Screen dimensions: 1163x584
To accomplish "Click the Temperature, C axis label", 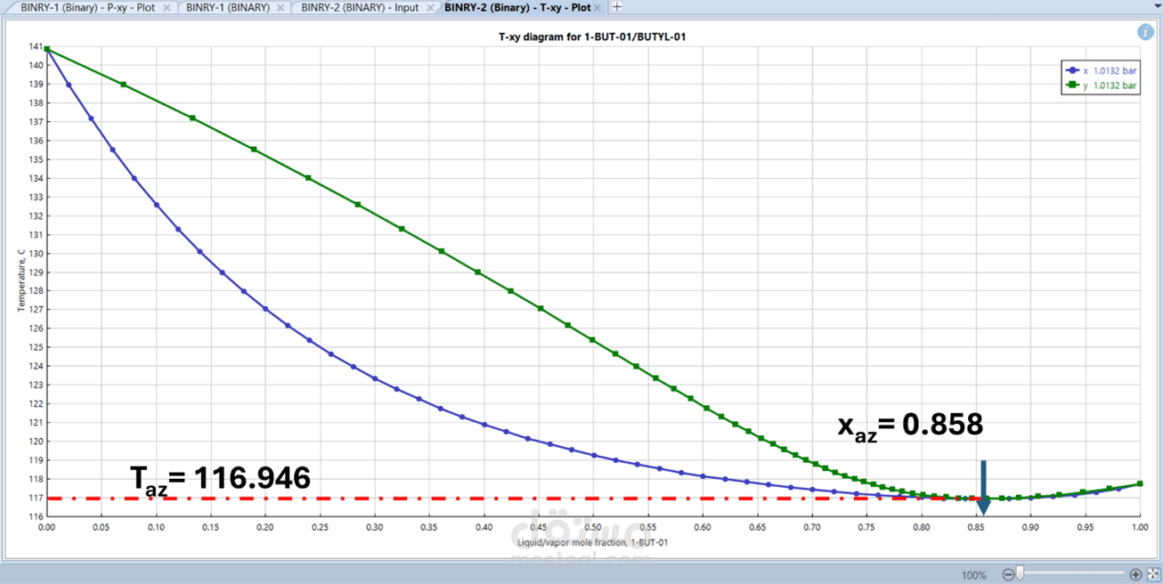I will coord(20,281).
